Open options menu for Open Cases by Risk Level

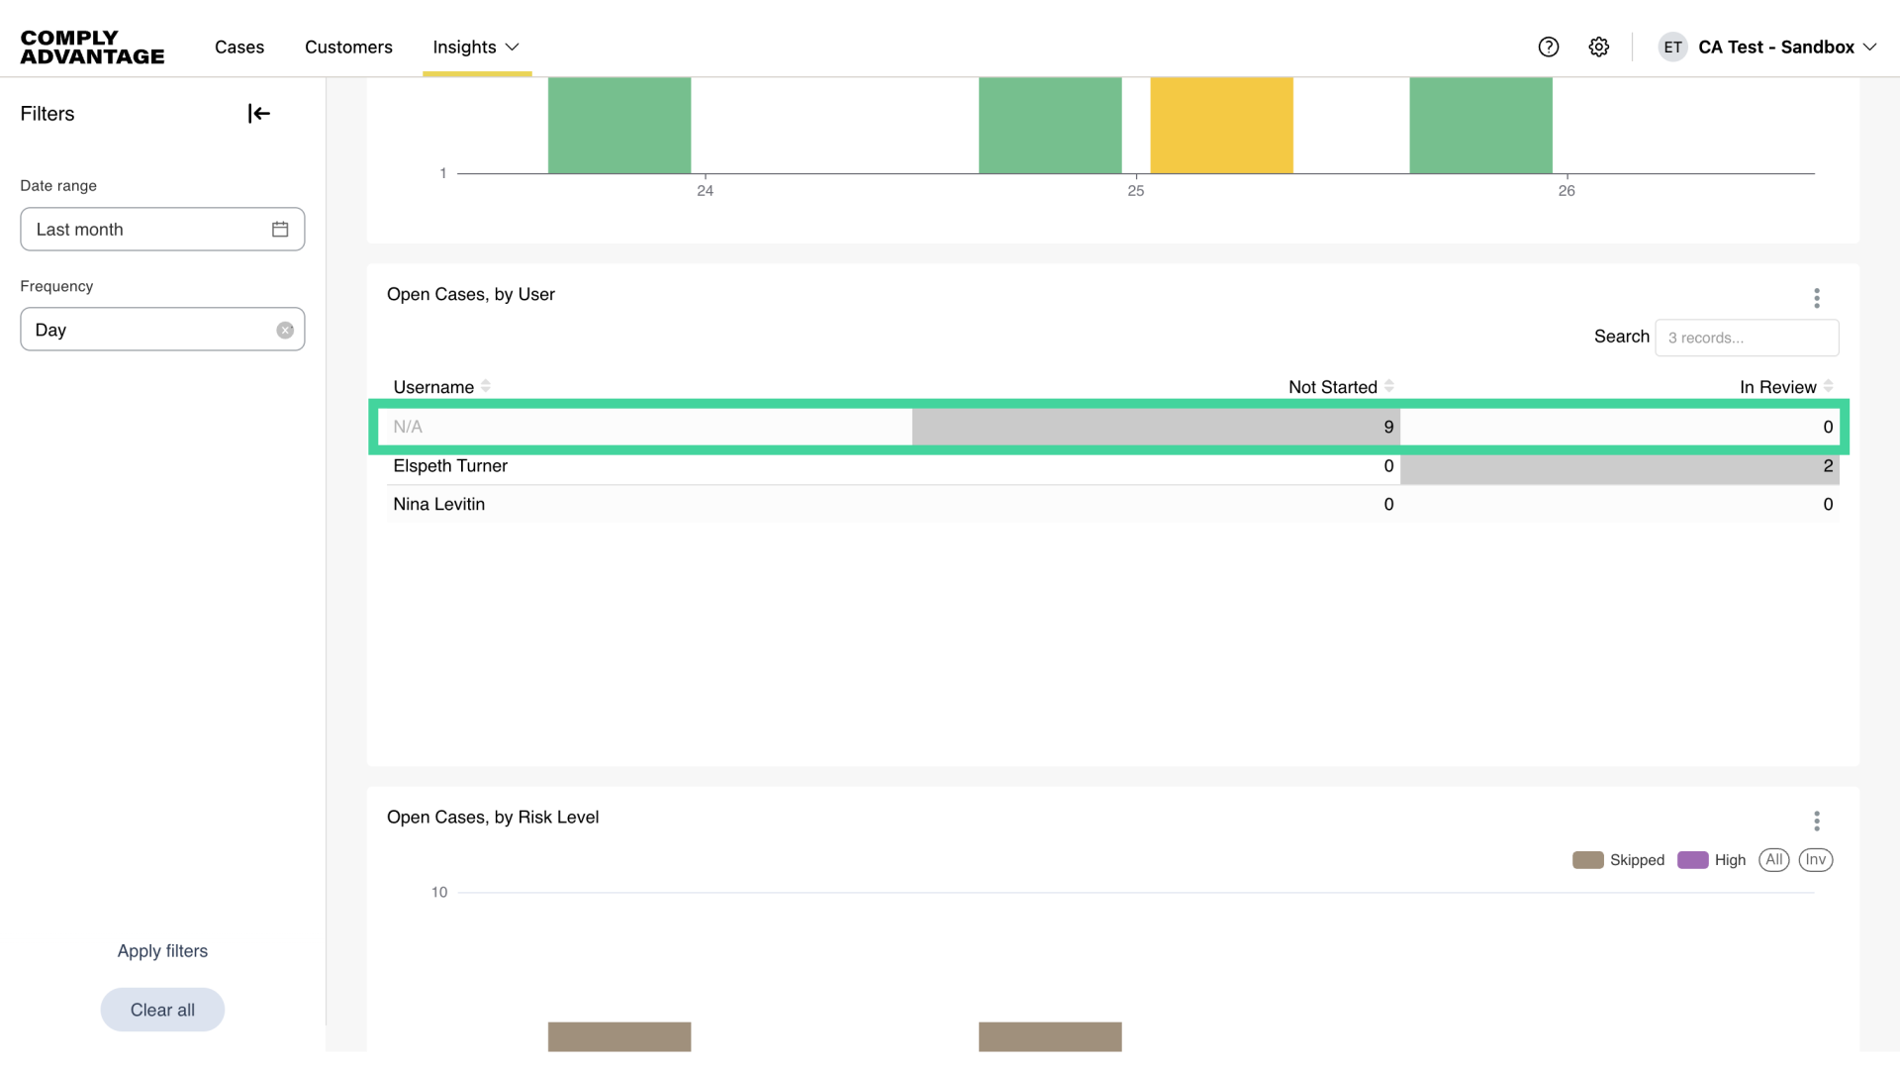coord(1817,821)
